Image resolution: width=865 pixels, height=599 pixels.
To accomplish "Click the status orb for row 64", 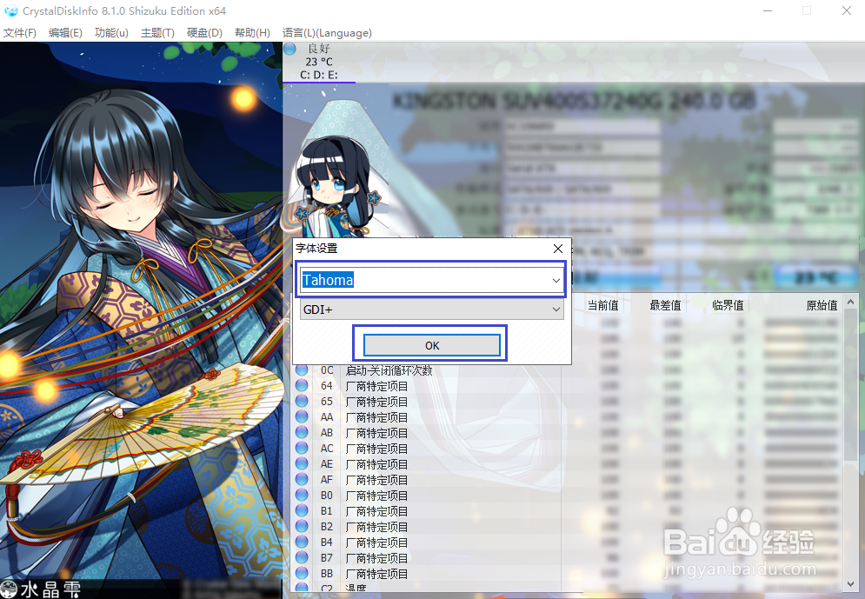I will 302,385.
